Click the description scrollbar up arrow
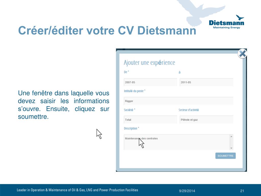This screenshot has width=261, height=196. (231, 137)
